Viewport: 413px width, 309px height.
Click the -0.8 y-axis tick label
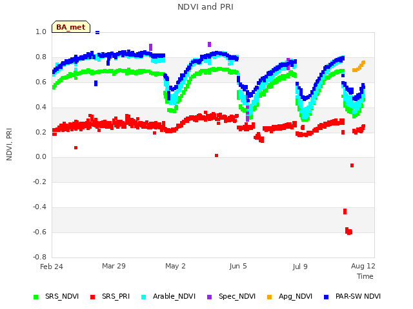click(40, 257)
